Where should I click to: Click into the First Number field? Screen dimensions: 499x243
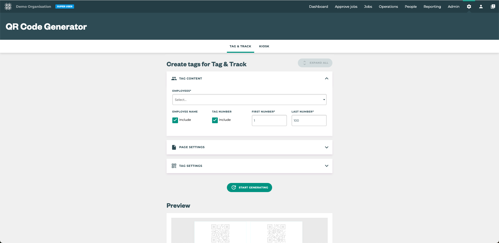point(269,121)
